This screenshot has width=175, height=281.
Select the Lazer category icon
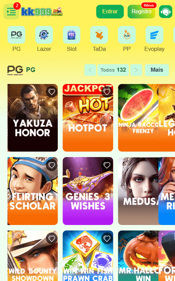44,35
